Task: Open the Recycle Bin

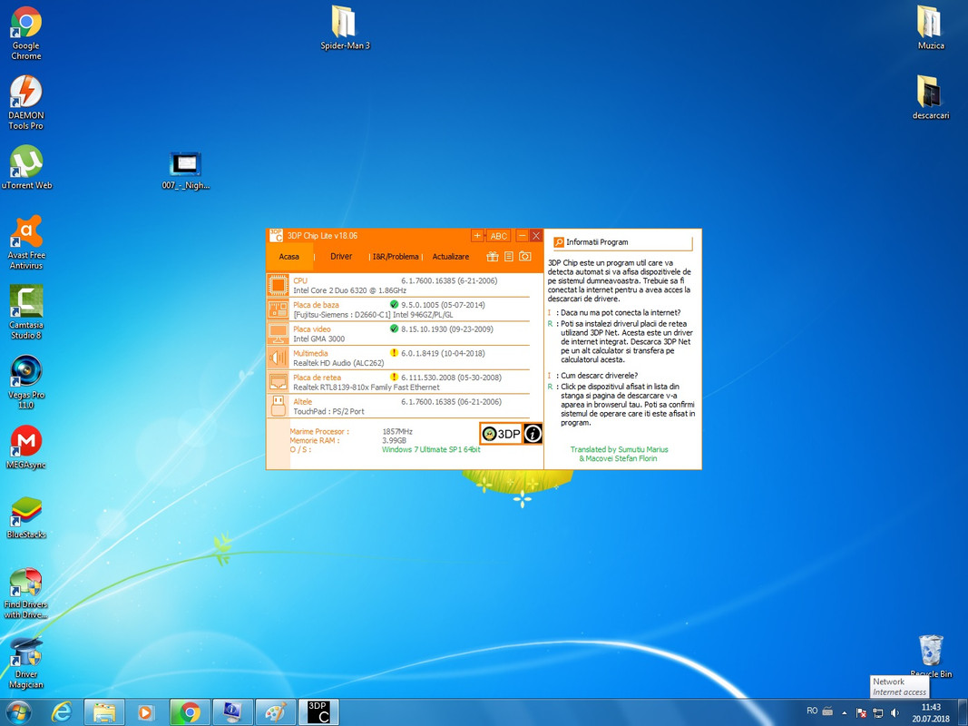Action: click(930, 656)
